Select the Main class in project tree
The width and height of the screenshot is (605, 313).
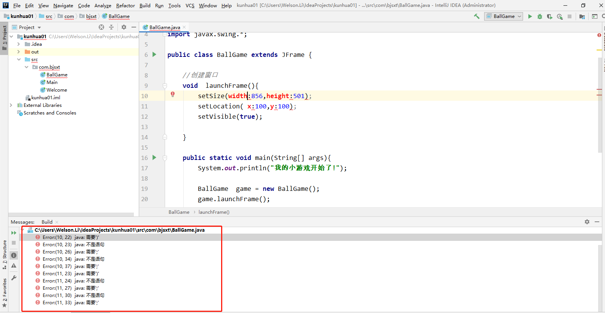(52, 82)
